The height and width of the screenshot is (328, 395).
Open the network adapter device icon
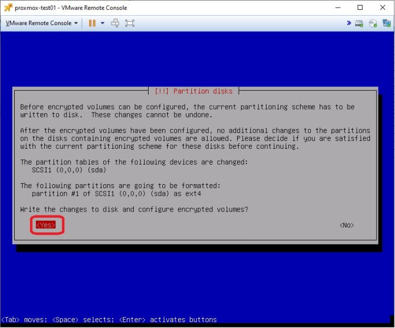(x=386, y=23)
